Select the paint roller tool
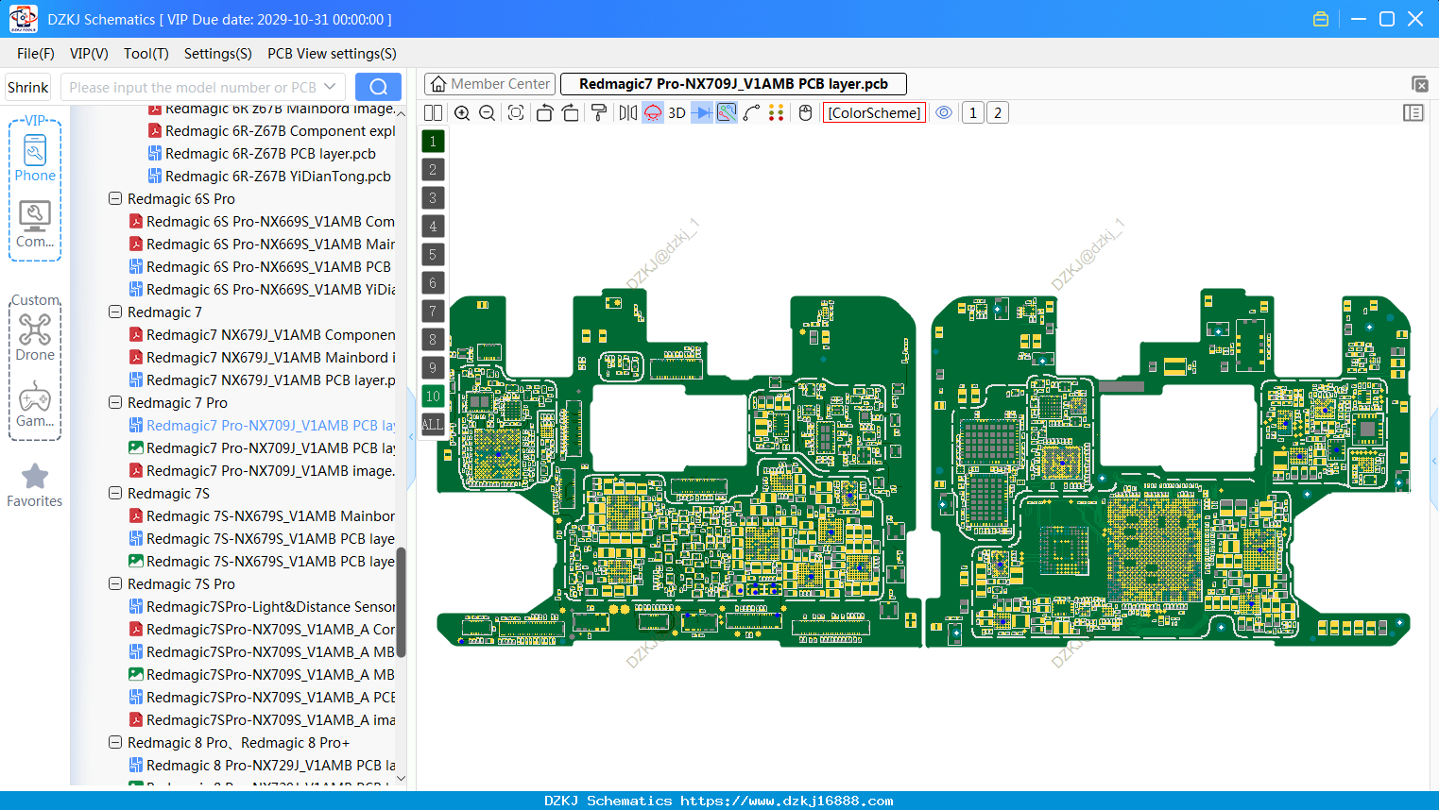 click(x=599, y=113)
